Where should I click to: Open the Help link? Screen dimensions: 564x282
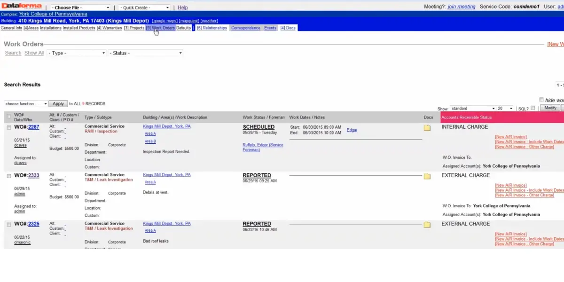(183, 8)
